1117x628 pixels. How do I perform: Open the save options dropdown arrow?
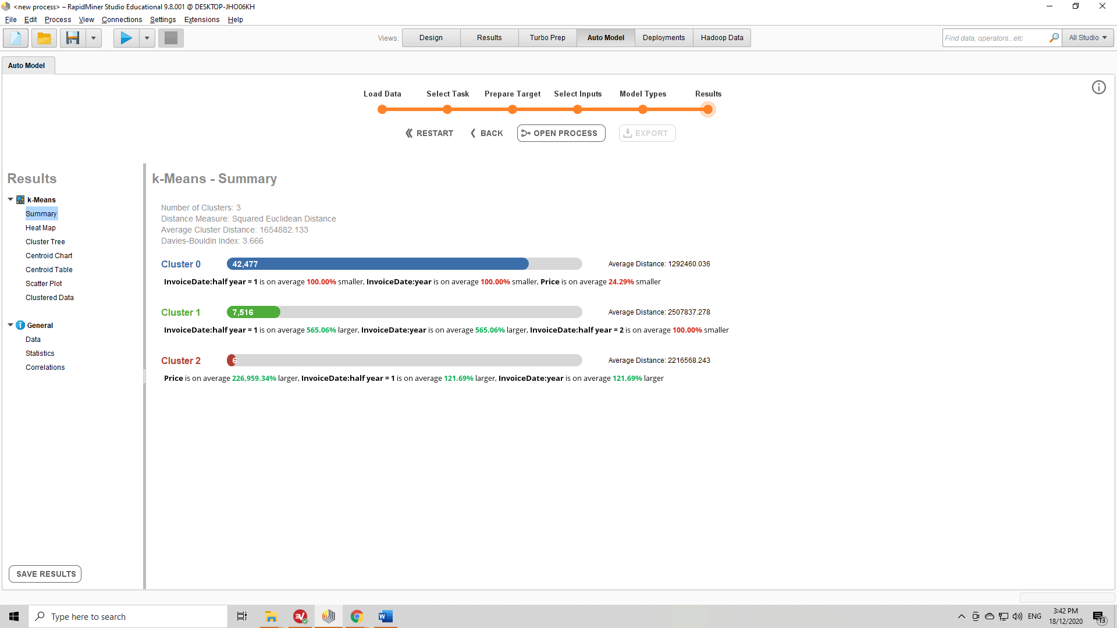[93, 38]
